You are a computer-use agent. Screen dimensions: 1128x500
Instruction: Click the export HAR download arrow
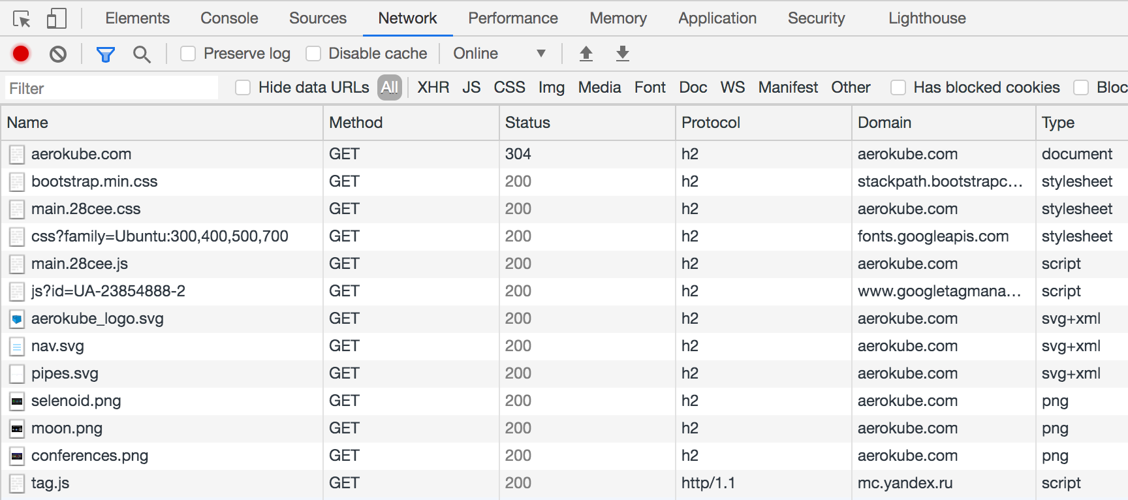(x=623, y=54)
